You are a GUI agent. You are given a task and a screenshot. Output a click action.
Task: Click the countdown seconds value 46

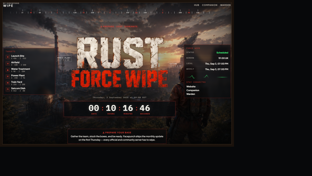[x=145, y=108]
